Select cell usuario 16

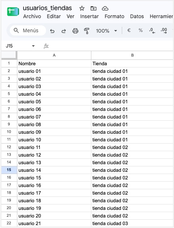[54, 185]
